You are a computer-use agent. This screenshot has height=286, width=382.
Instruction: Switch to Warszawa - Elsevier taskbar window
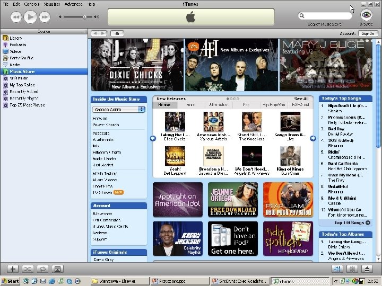[119, 281]
